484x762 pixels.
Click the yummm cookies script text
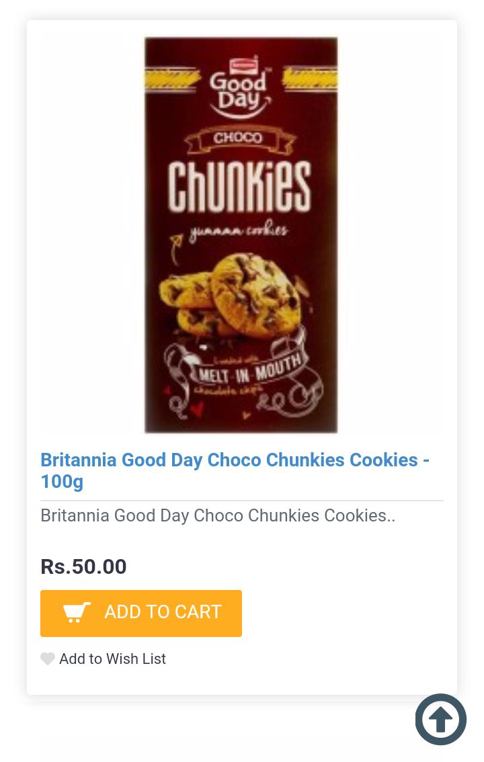239,232
